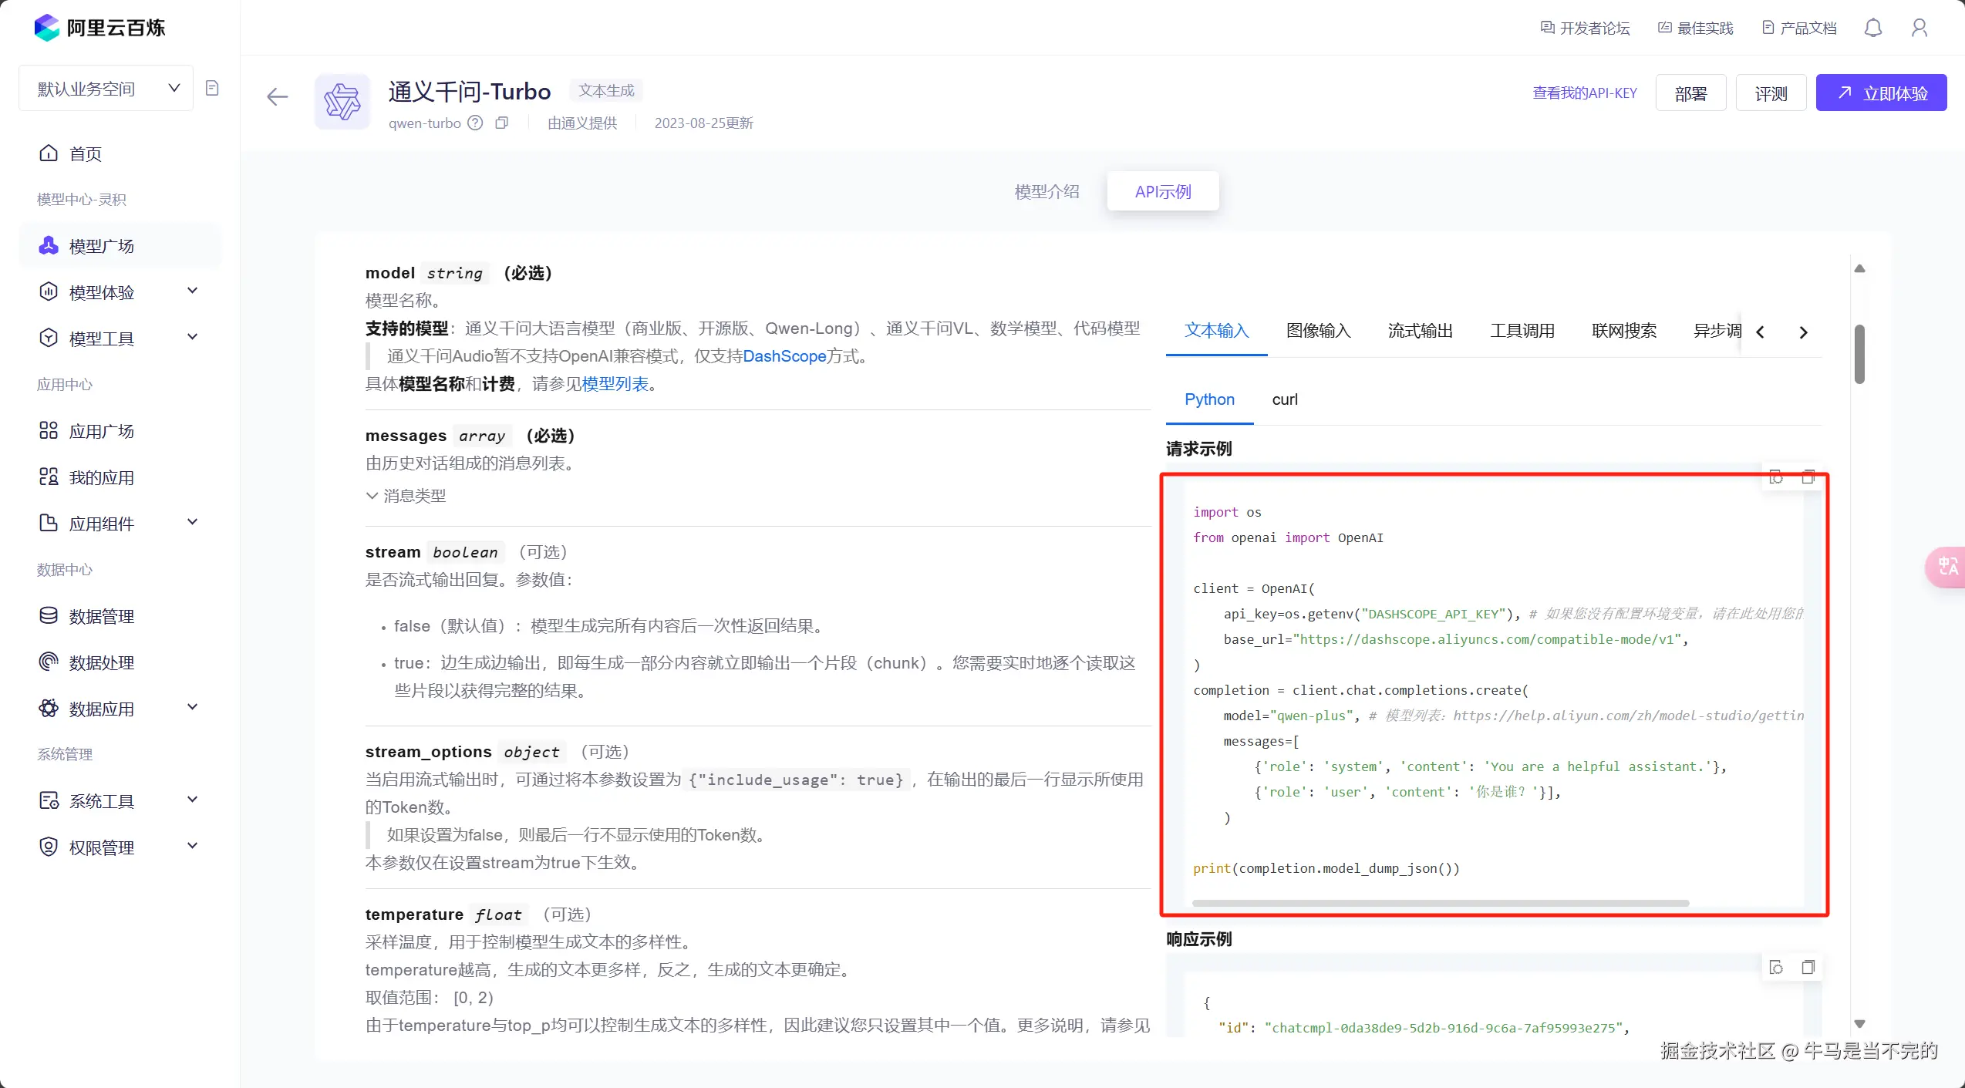1965x1088 pixels.
Task: Open the 默认业务空间 workspace dropdown
Action: (x=106, y=89)
